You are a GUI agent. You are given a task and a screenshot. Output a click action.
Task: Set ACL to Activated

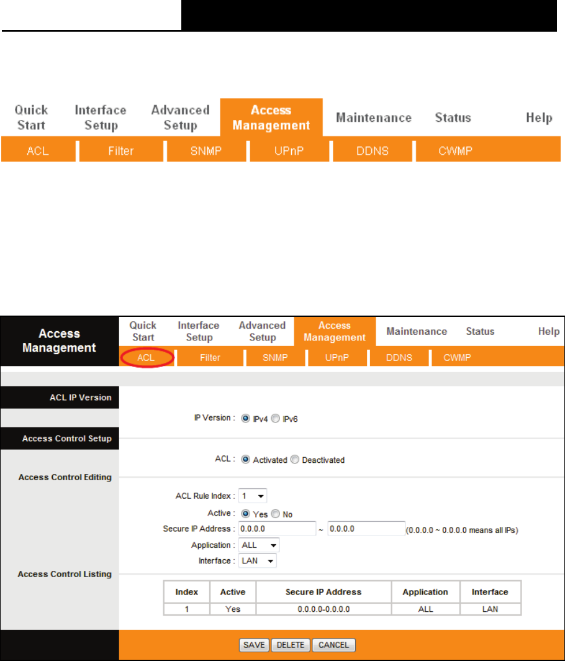245,460
